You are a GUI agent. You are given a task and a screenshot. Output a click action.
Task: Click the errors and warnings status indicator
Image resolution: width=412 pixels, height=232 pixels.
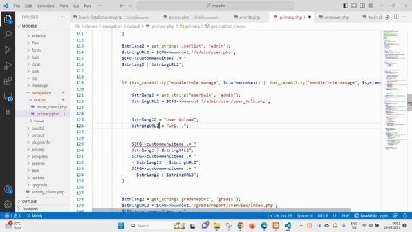coord(13,216)
